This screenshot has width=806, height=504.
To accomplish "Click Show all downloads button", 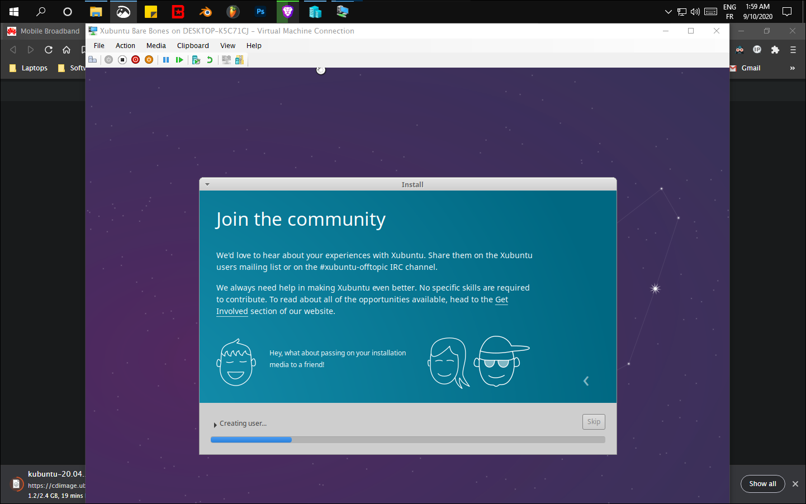I will (x=763, y=484).
